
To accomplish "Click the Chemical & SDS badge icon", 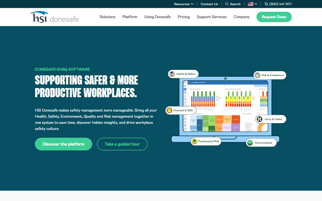I will [x=169, y=110].
